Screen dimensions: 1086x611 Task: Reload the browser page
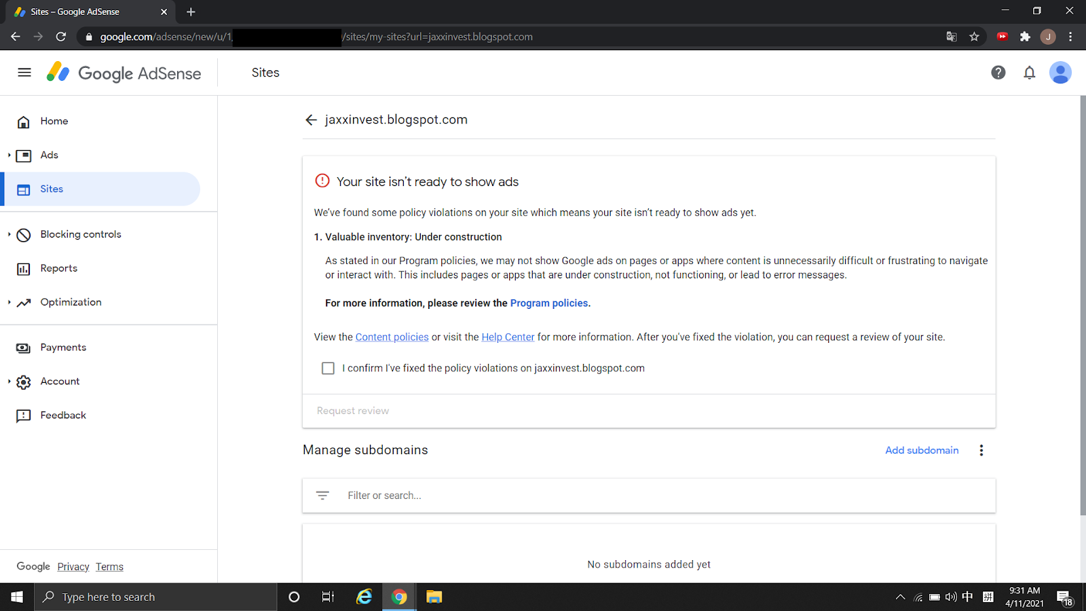61,37
